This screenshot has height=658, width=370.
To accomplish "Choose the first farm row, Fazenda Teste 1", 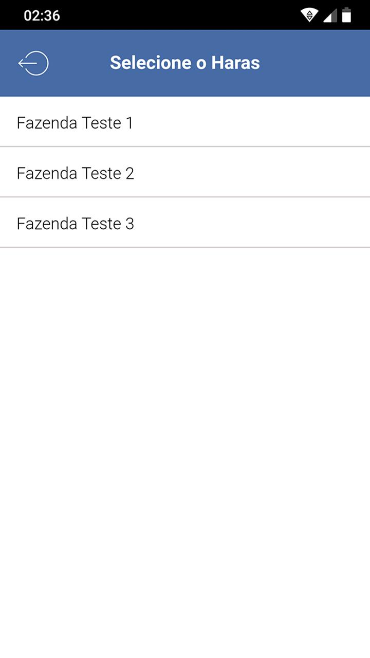I will (185, 122).
